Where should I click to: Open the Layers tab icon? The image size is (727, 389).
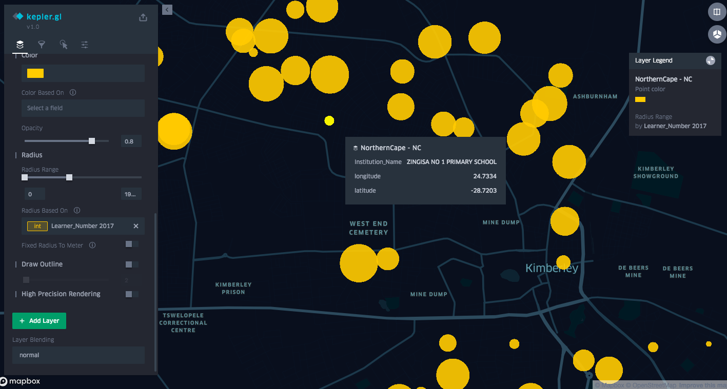point(20,45)
